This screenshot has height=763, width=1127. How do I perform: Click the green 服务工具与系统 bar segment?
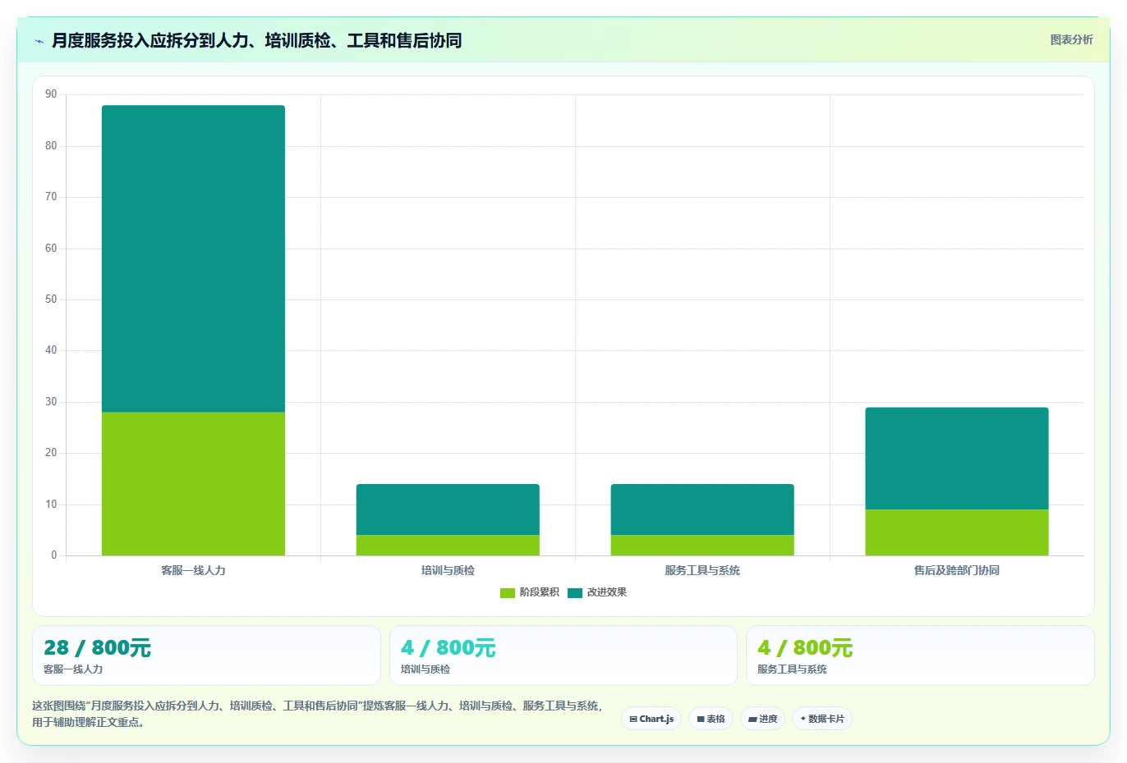[702, 545]
